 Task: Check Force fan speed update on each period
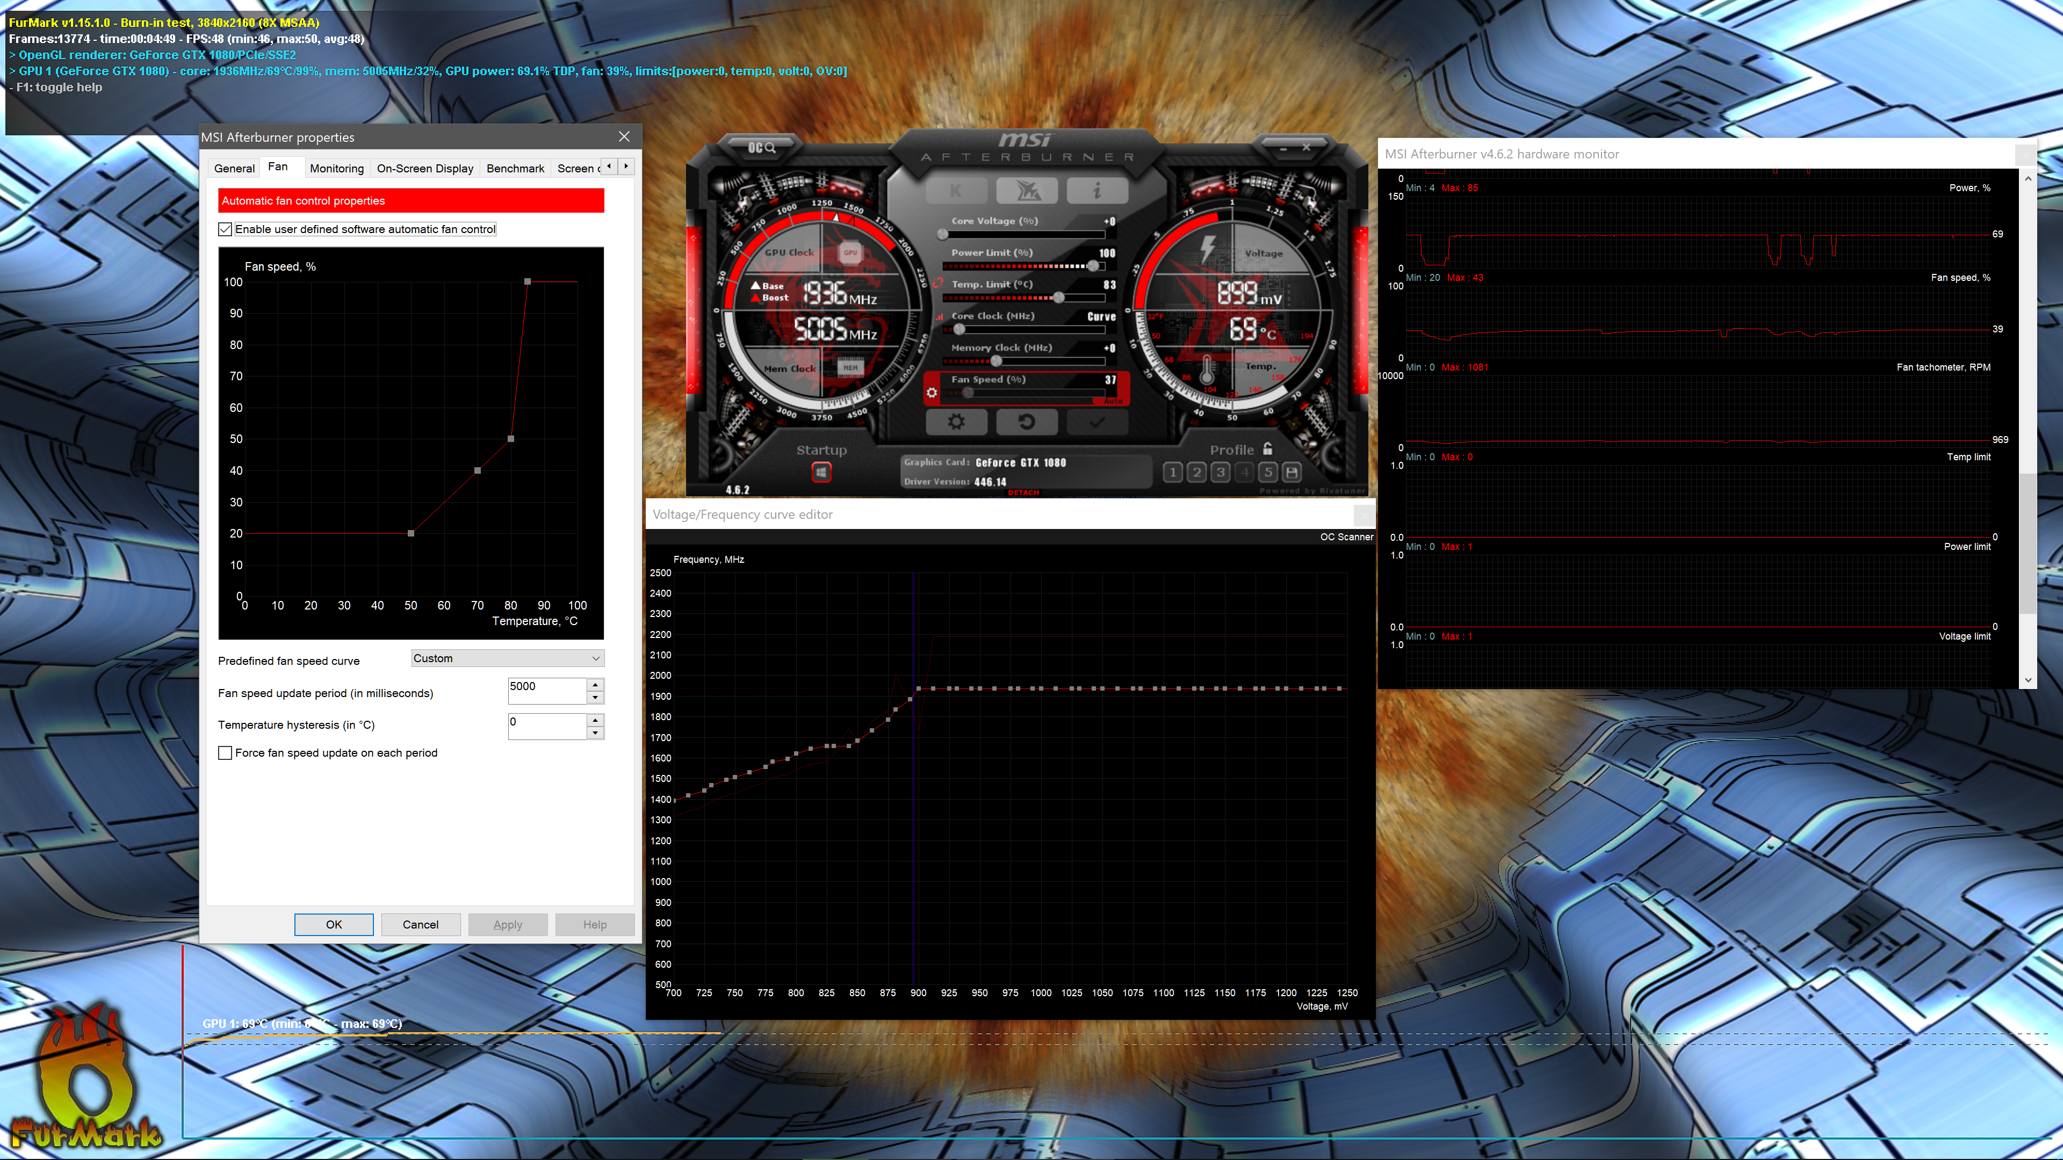225,753
